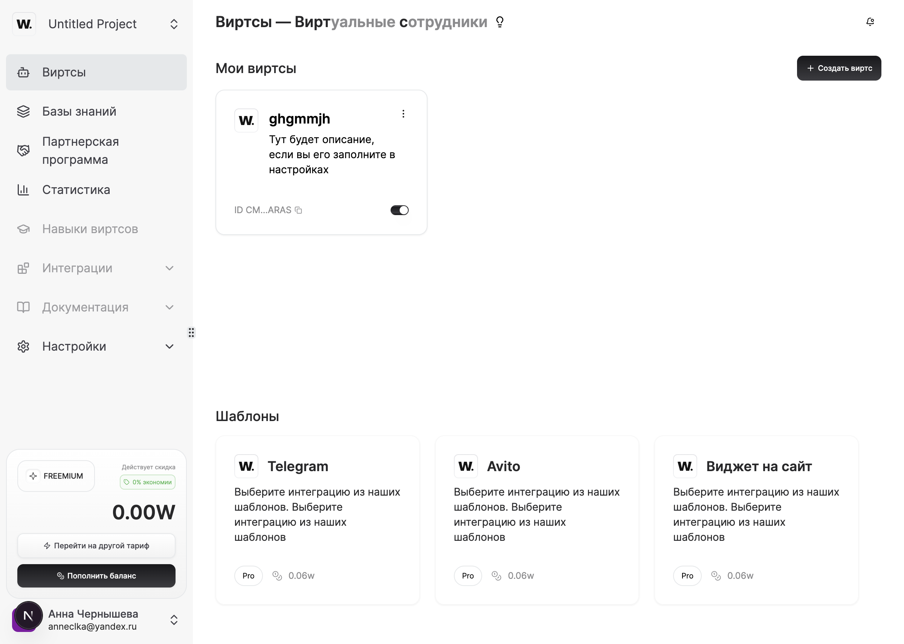Click the layers icon for Базы знаний
Viewport: 904px width, 644px height.
[23, 111]
